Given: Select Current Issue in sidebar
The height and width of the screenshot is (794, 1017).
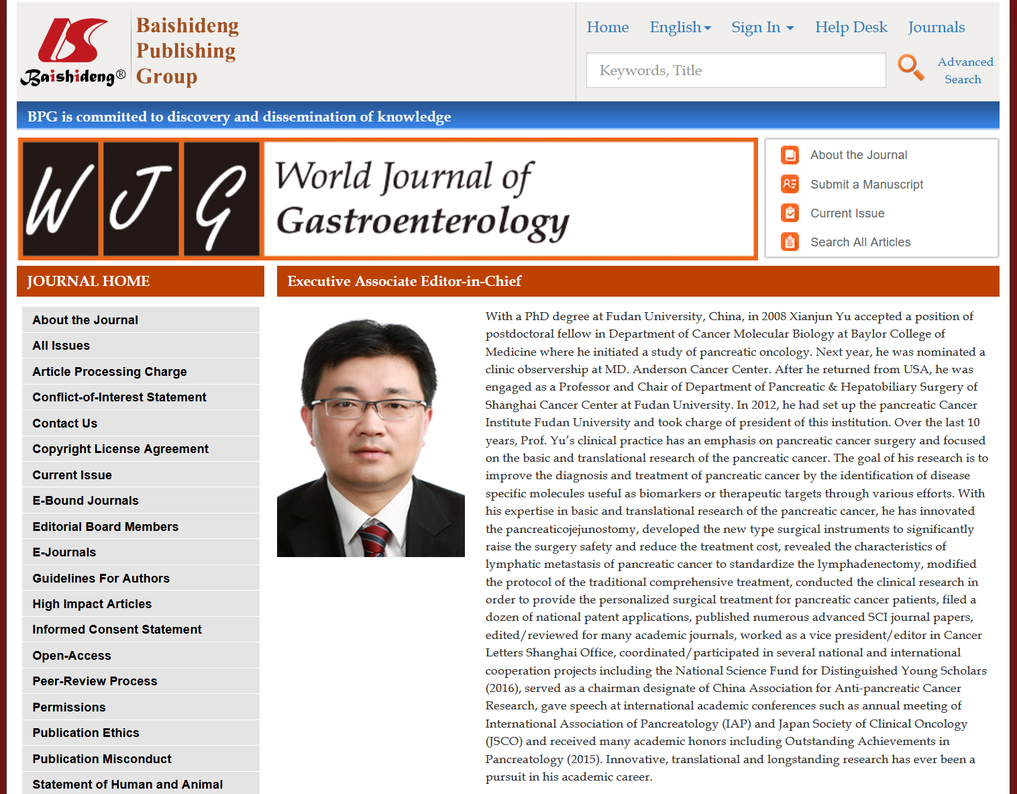Looking at the screenshot, I should coord(141,475).
